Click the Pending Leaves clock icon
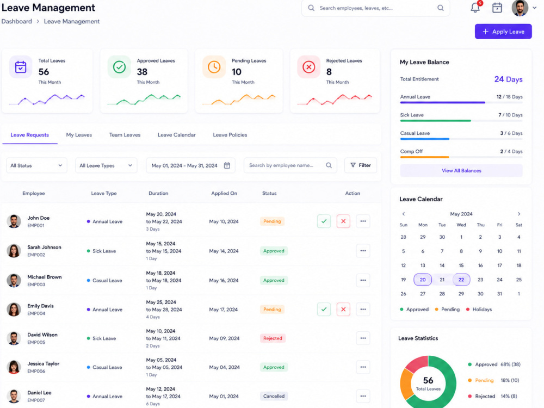The height and width of the screenshot is (408, 544). tap(214, 66)
